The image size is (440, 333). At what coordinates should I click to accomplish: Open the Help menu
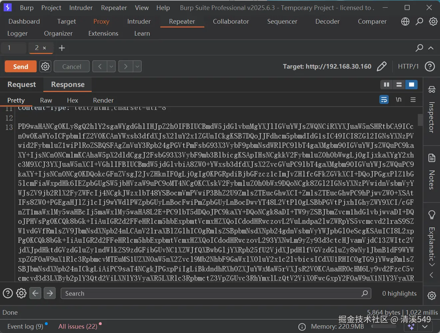click(163, 8)
